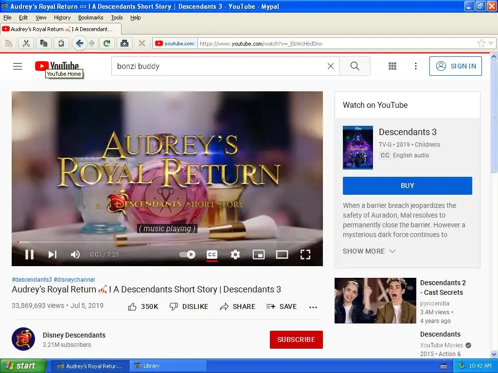Click the SIGN IN button
This screenshot has height=373, width=498.
455,66
